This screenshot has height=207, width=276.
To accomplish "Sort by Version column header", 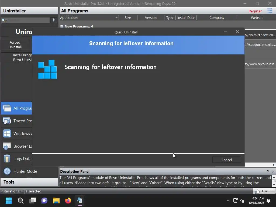I will 151,18.
